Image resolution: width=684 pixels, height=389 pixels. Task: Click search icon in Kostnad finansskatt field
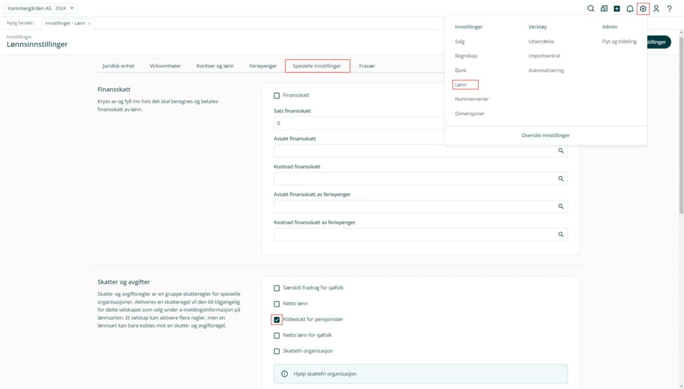click(x=560, y=178)
